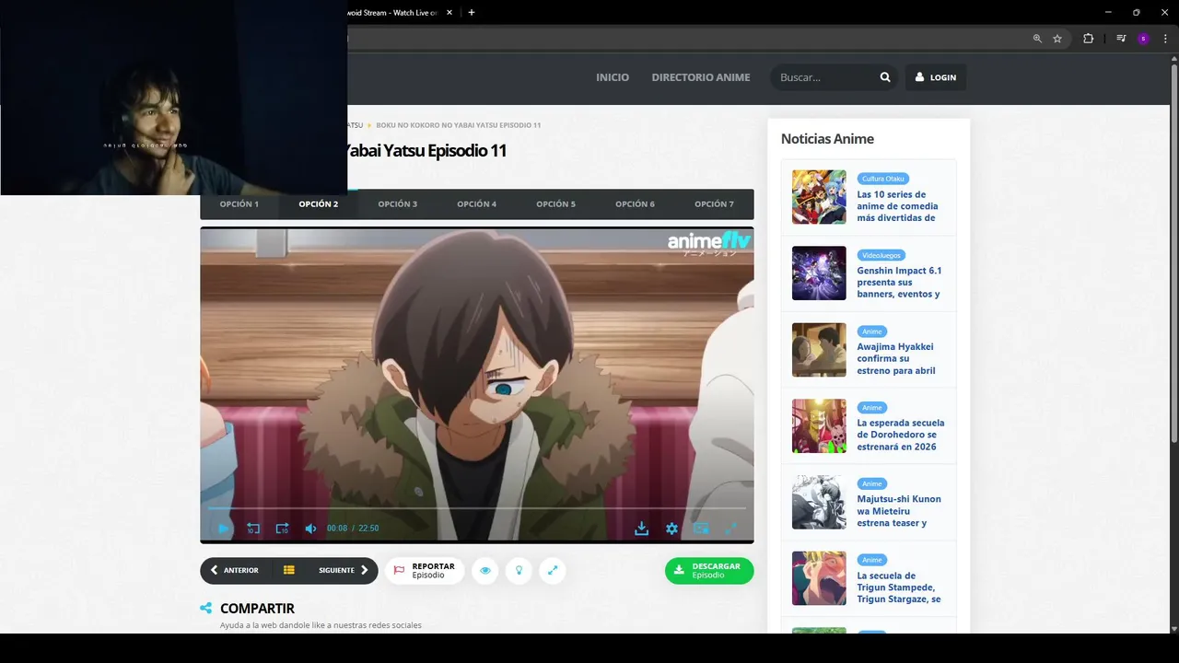Click the Cultura Otaku category tag
This screenshot has height=663, width=1179.
click(882, 179)
